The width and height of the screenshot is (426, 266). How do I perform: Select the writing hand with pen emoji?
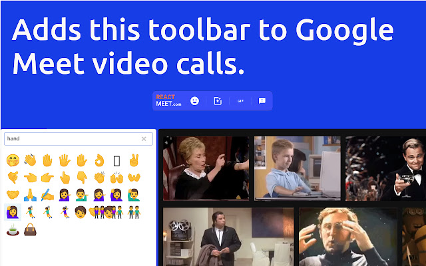(47, 195)
